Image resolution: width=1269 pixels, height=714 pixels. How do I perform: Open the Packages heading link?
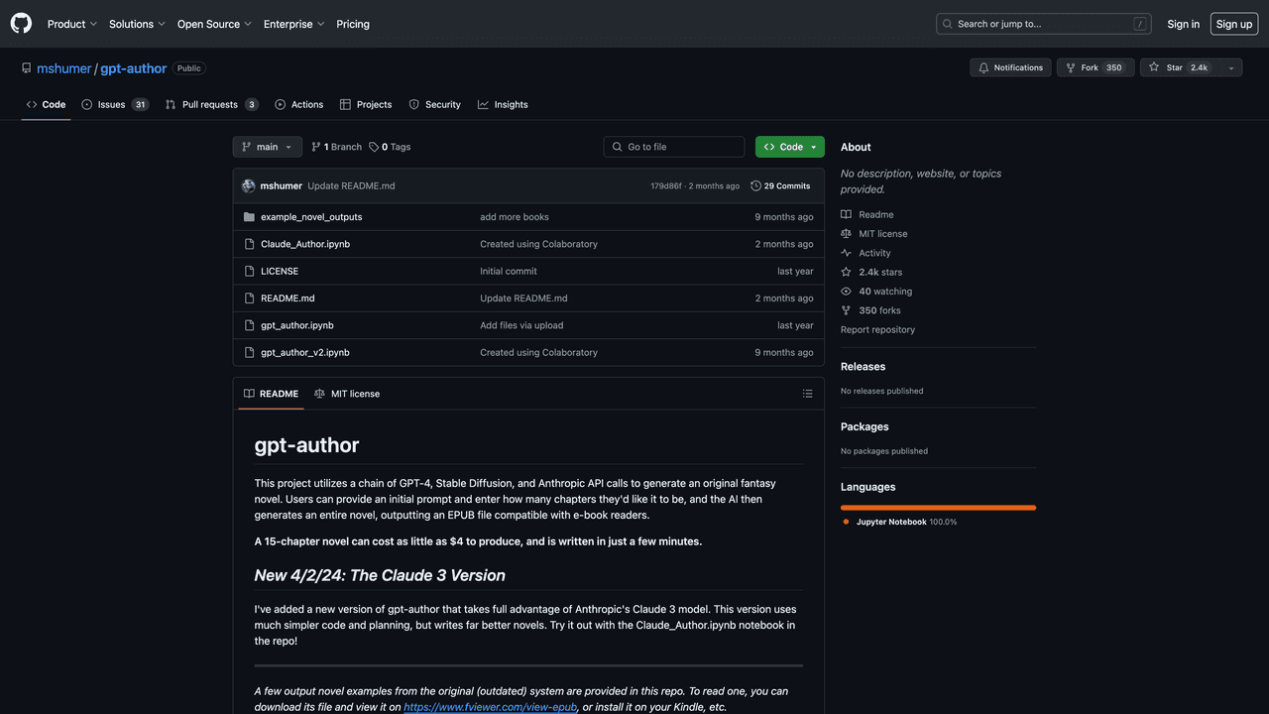click(865, 426)
